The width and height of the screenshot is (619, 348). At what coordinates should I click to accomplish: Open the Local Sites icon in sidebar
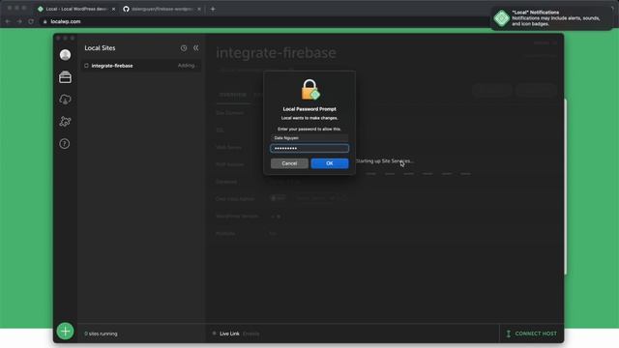tap(65, 77)
